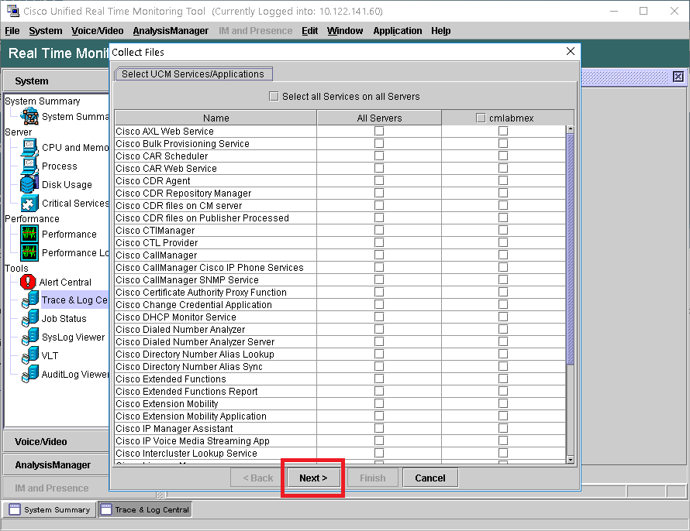The height and width of the screenshot is (531, 690).
Task: Open the Performance graph icon
Action: tap(29, 234)
